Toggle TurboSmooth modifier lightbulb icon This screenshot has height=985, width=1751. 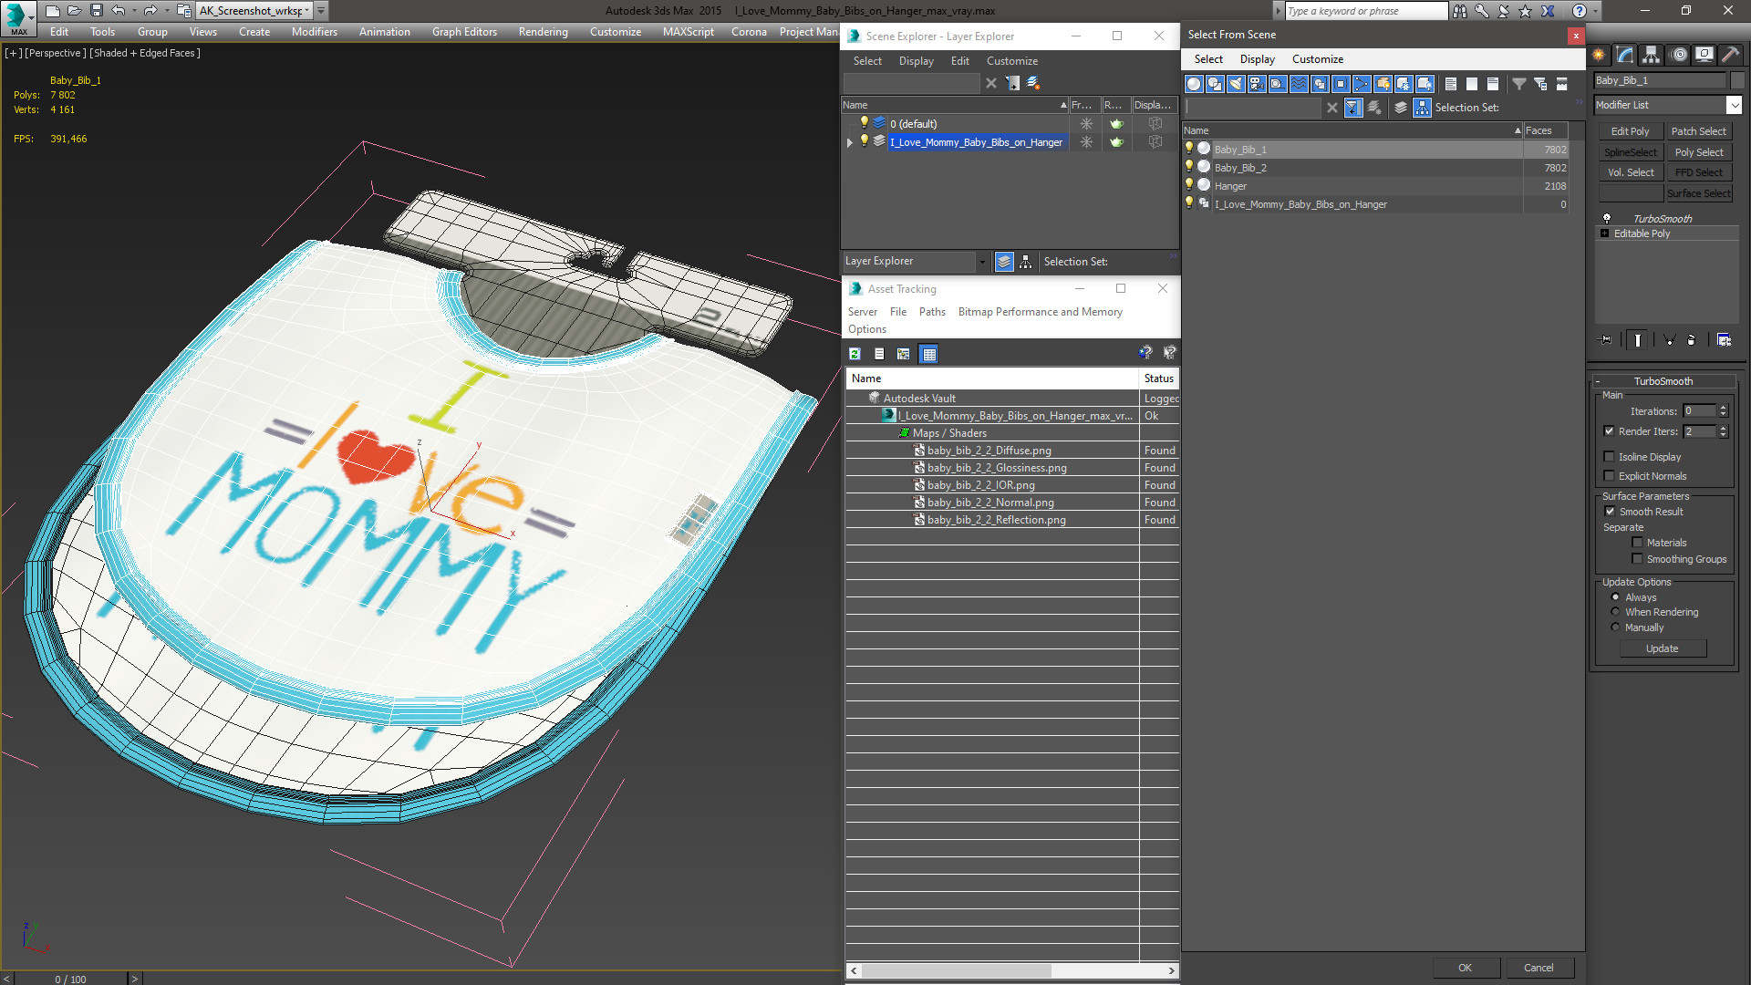pyautogui.click(x=1607, y=219)
